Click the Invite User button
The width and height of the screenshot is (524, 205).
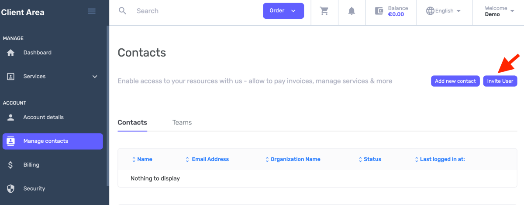(x=500, y=81)
